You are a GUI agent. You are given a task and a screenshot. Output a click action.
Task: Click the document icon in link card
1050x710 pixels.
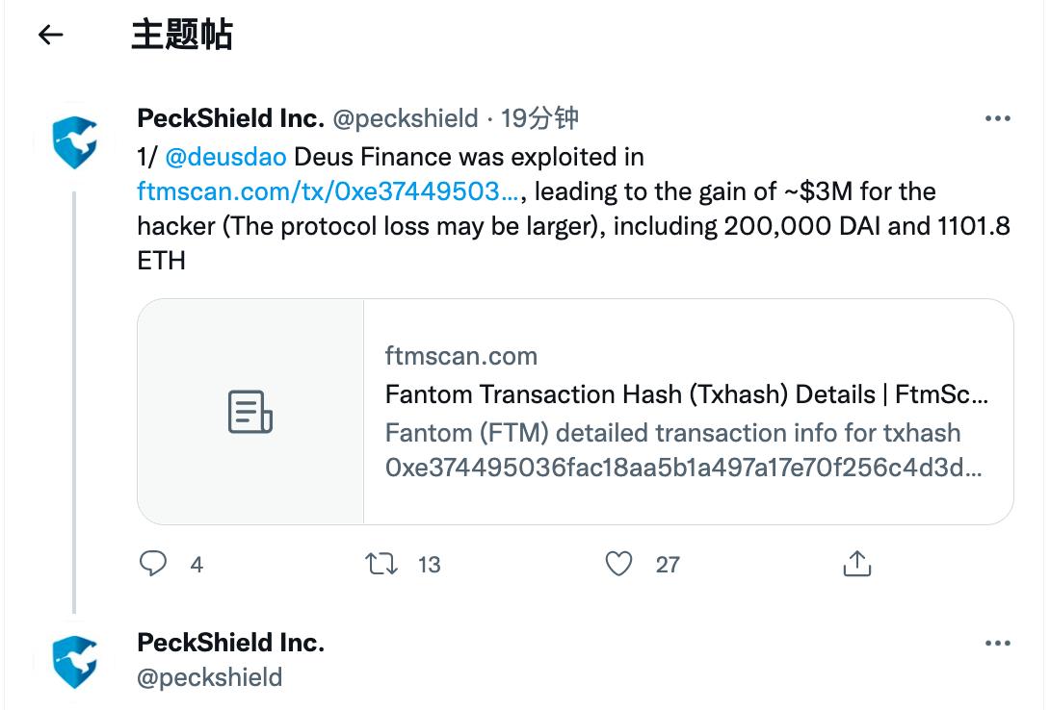tap(250, 412)
